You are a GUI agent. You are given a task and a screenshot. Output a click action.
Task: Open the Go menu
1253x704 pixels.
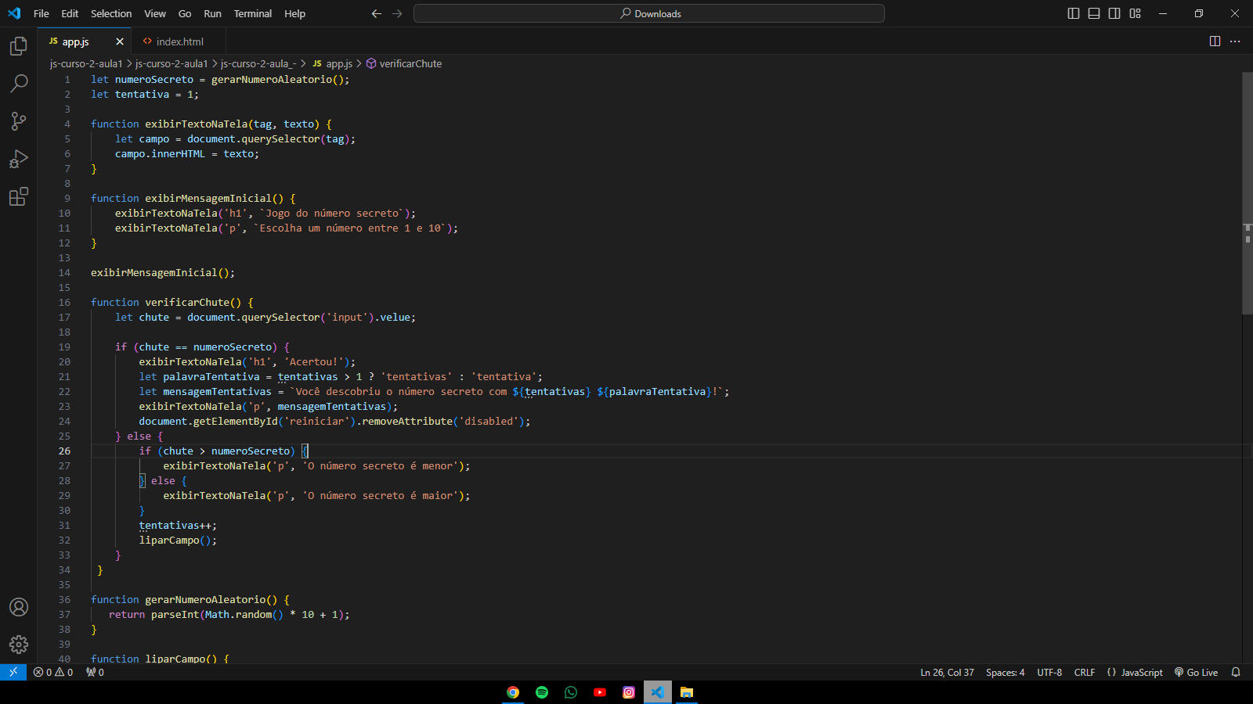point(185,13)
